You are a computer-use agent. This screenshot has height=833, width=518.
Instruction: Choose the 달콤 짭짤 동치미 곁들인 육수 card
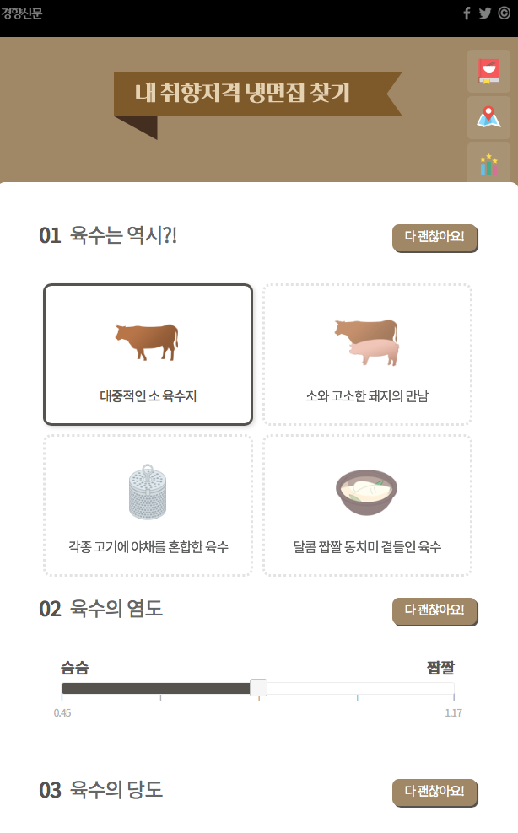tap(367, 504)
